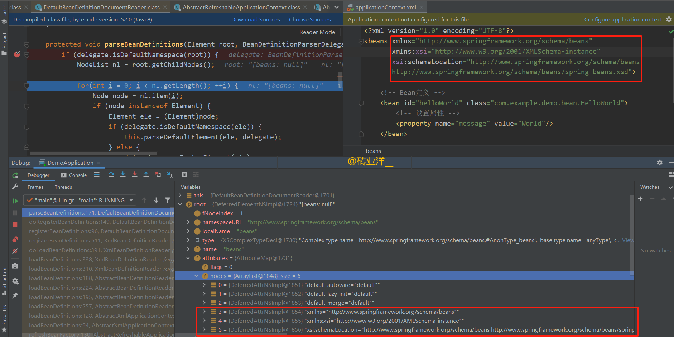674x337 pixels.
Task: Open Favorites tool window sidebar
Action: coord(4,319)
